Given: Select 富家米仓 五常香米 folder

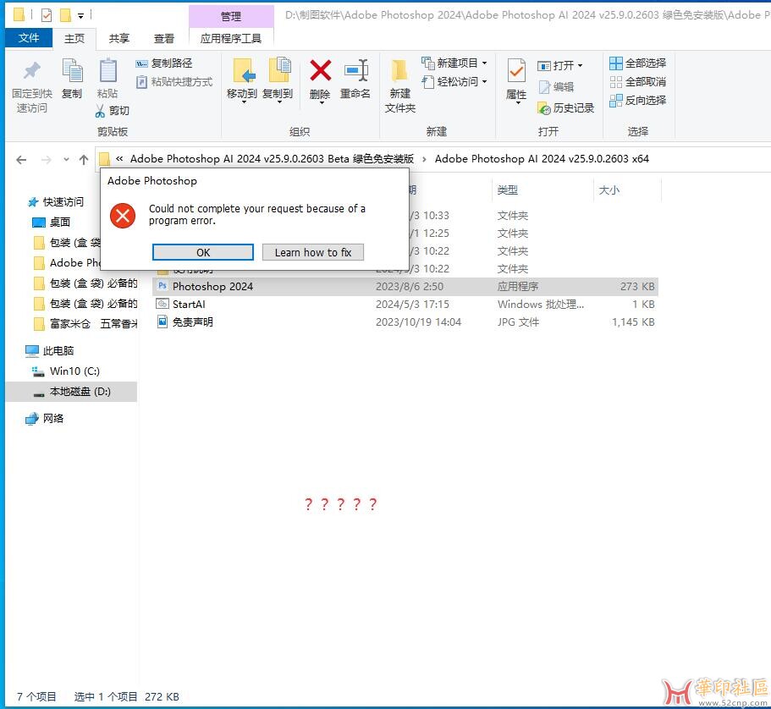Looking at the screenshot, I should coord(93,323).
